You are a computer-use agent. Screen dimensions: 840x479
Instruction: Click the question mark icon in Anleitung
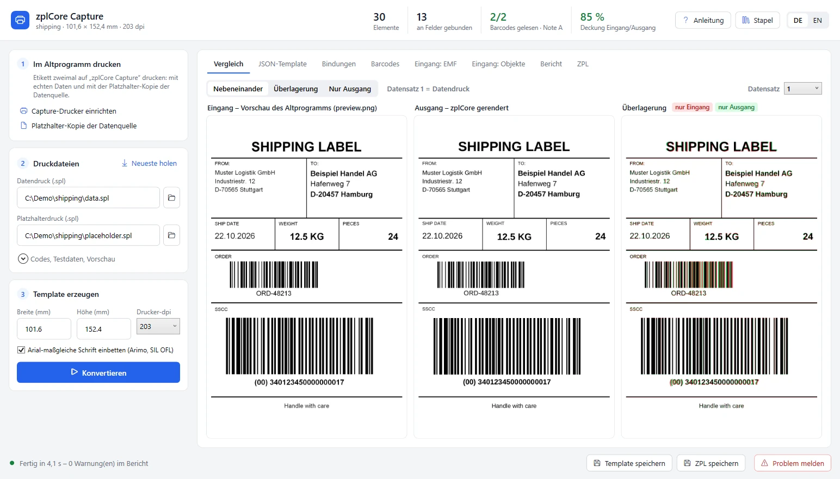pyautogui.click(x=686, y=20)
